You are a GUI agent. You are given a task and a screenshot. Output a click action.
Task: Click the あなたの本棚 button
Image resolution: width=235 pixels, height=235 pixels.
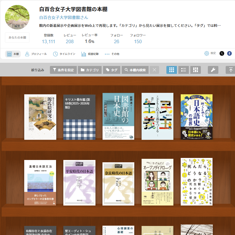coord(17,38)
